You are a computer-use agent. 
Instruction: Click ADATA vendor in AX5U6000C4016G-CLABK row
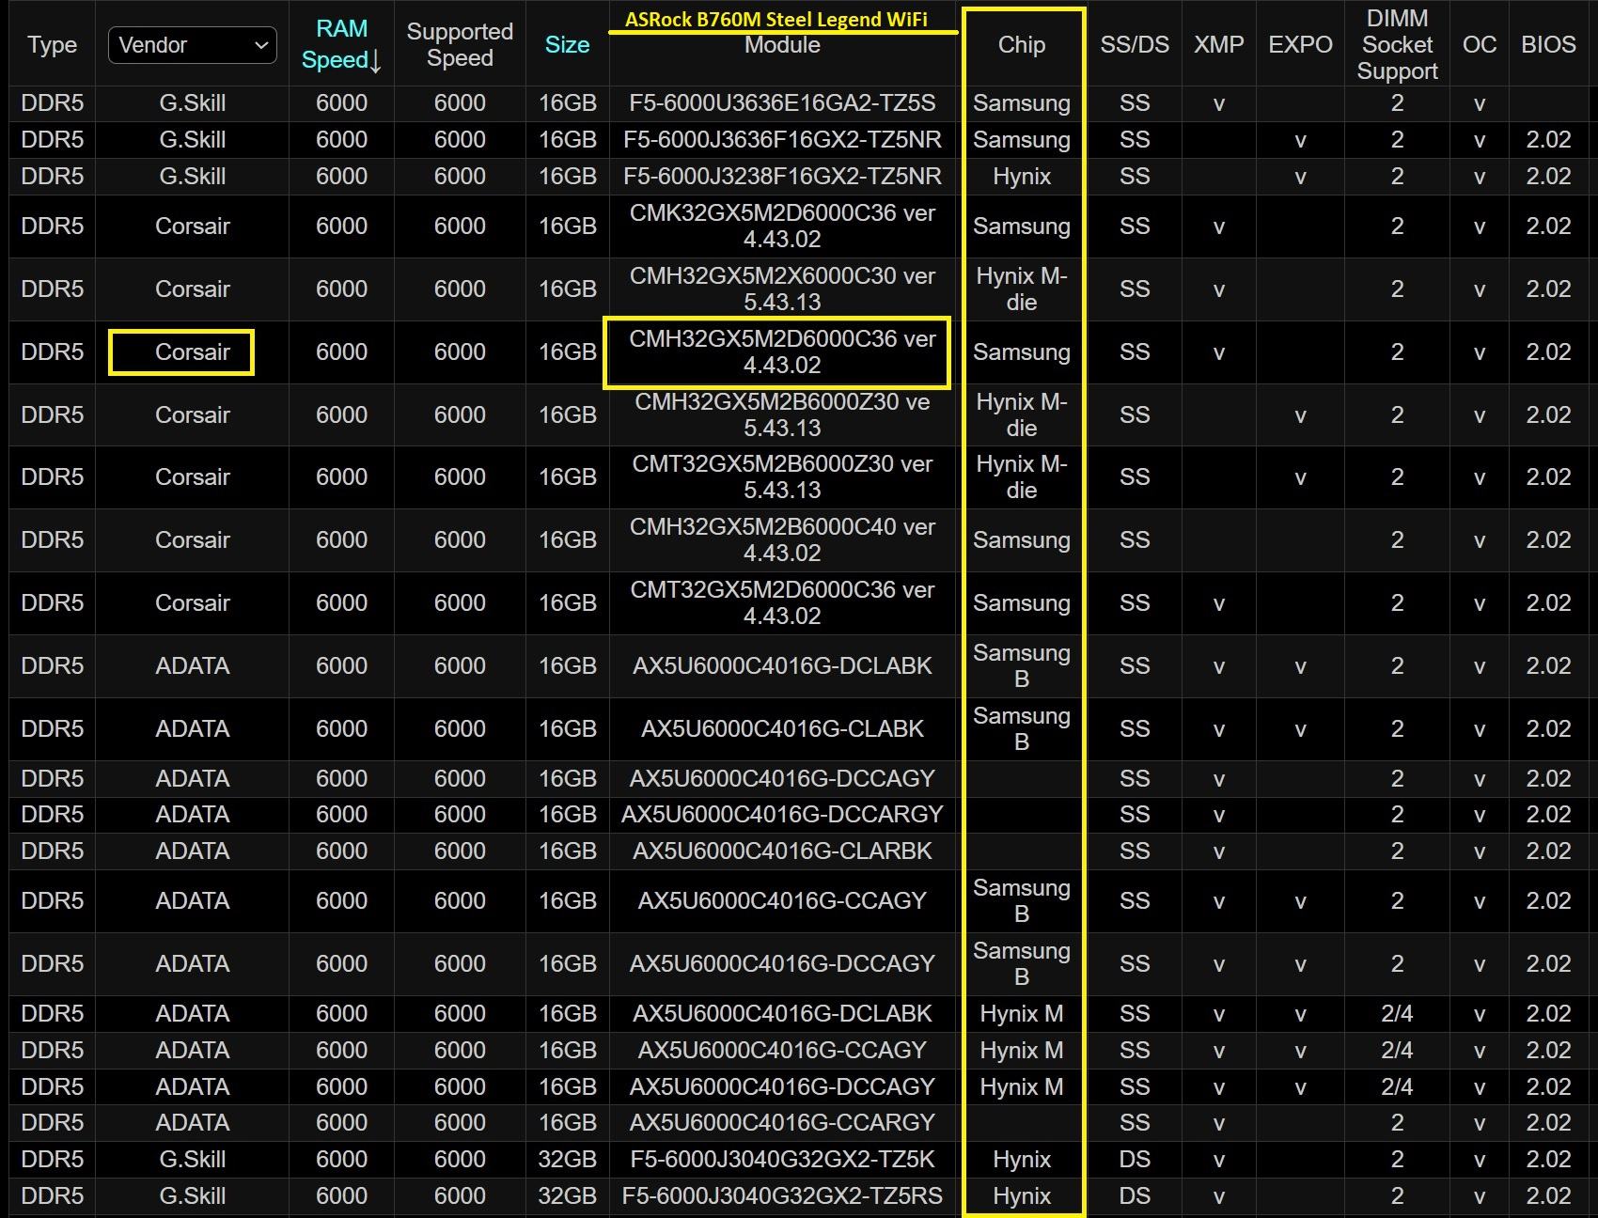[192, 728]
